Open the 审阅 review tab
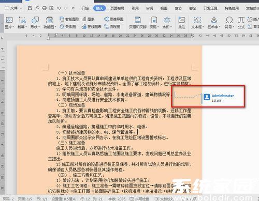The width and height of the screenshot is (259, 201). (150, 8)
